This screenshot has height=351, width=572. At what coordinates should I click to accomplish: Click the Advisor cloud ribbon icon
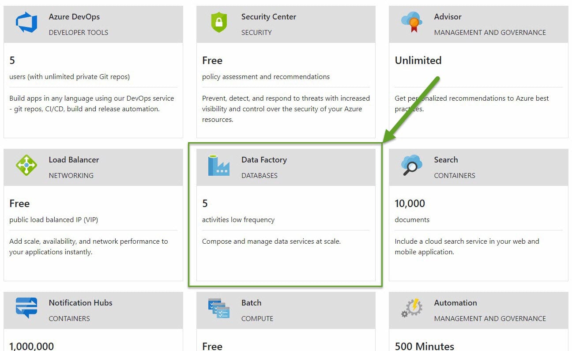(x=411, y=22)
